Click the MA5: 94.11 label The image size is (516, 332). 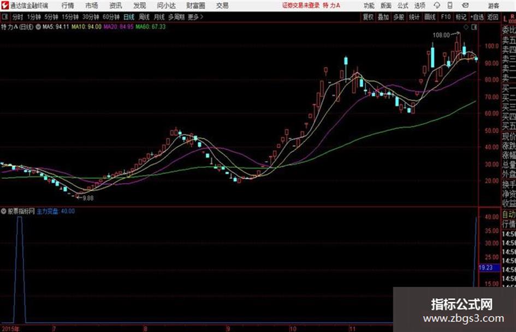(x=56, y=27)
